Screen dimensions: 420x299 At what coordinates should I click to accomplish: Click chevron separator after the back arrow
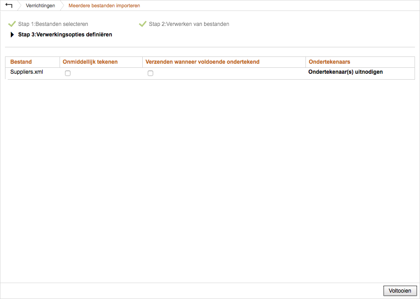(x=20, y=6)
